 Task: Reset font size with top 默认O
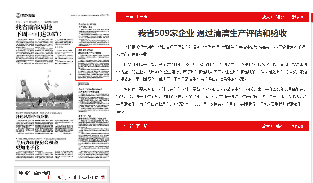(x=297, y=17)
